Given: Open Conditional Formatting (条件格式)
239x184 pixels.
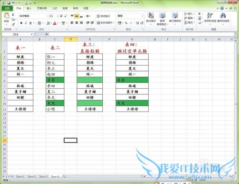Looking at the screenshot, I should pyautogui.click(x=151, y=18).
